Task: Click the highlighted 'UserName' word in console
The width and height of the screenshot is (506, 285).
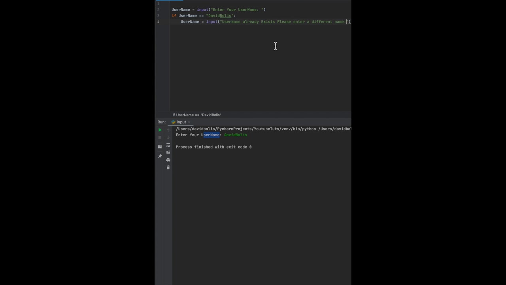Action: tap(211, 135)
